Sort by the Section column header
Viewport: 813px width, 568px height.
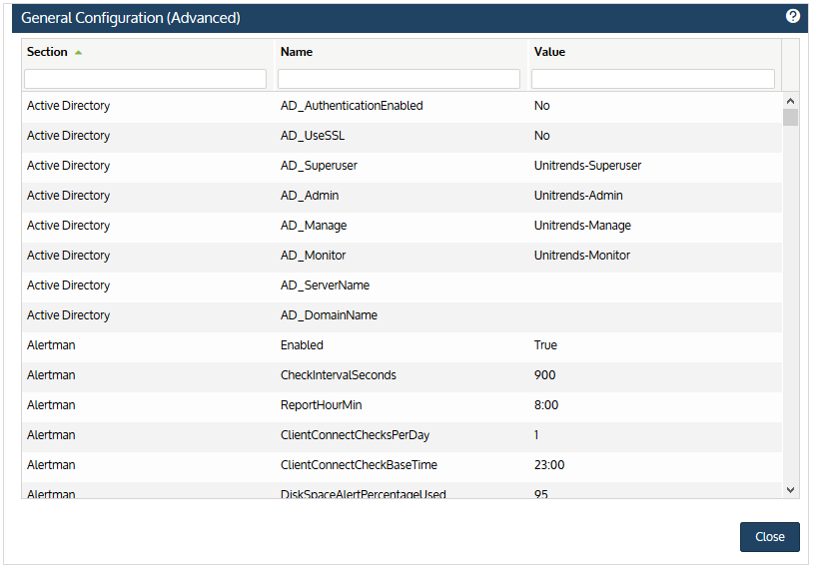[47, 52]
